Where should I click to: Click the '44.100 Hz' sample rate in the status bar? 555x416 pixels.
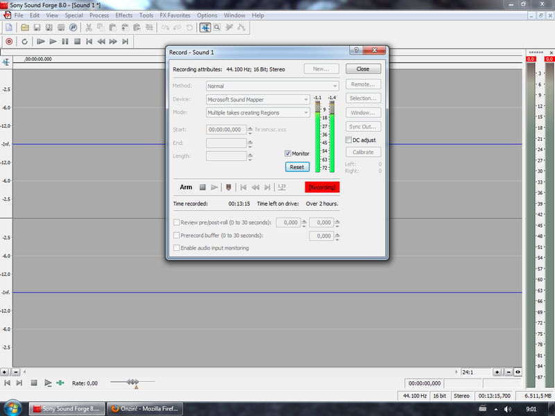[x=414, y=396]
